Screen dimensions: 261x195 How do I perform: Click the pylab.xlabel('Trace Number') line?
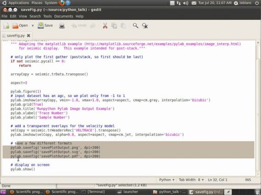(39, 113)
